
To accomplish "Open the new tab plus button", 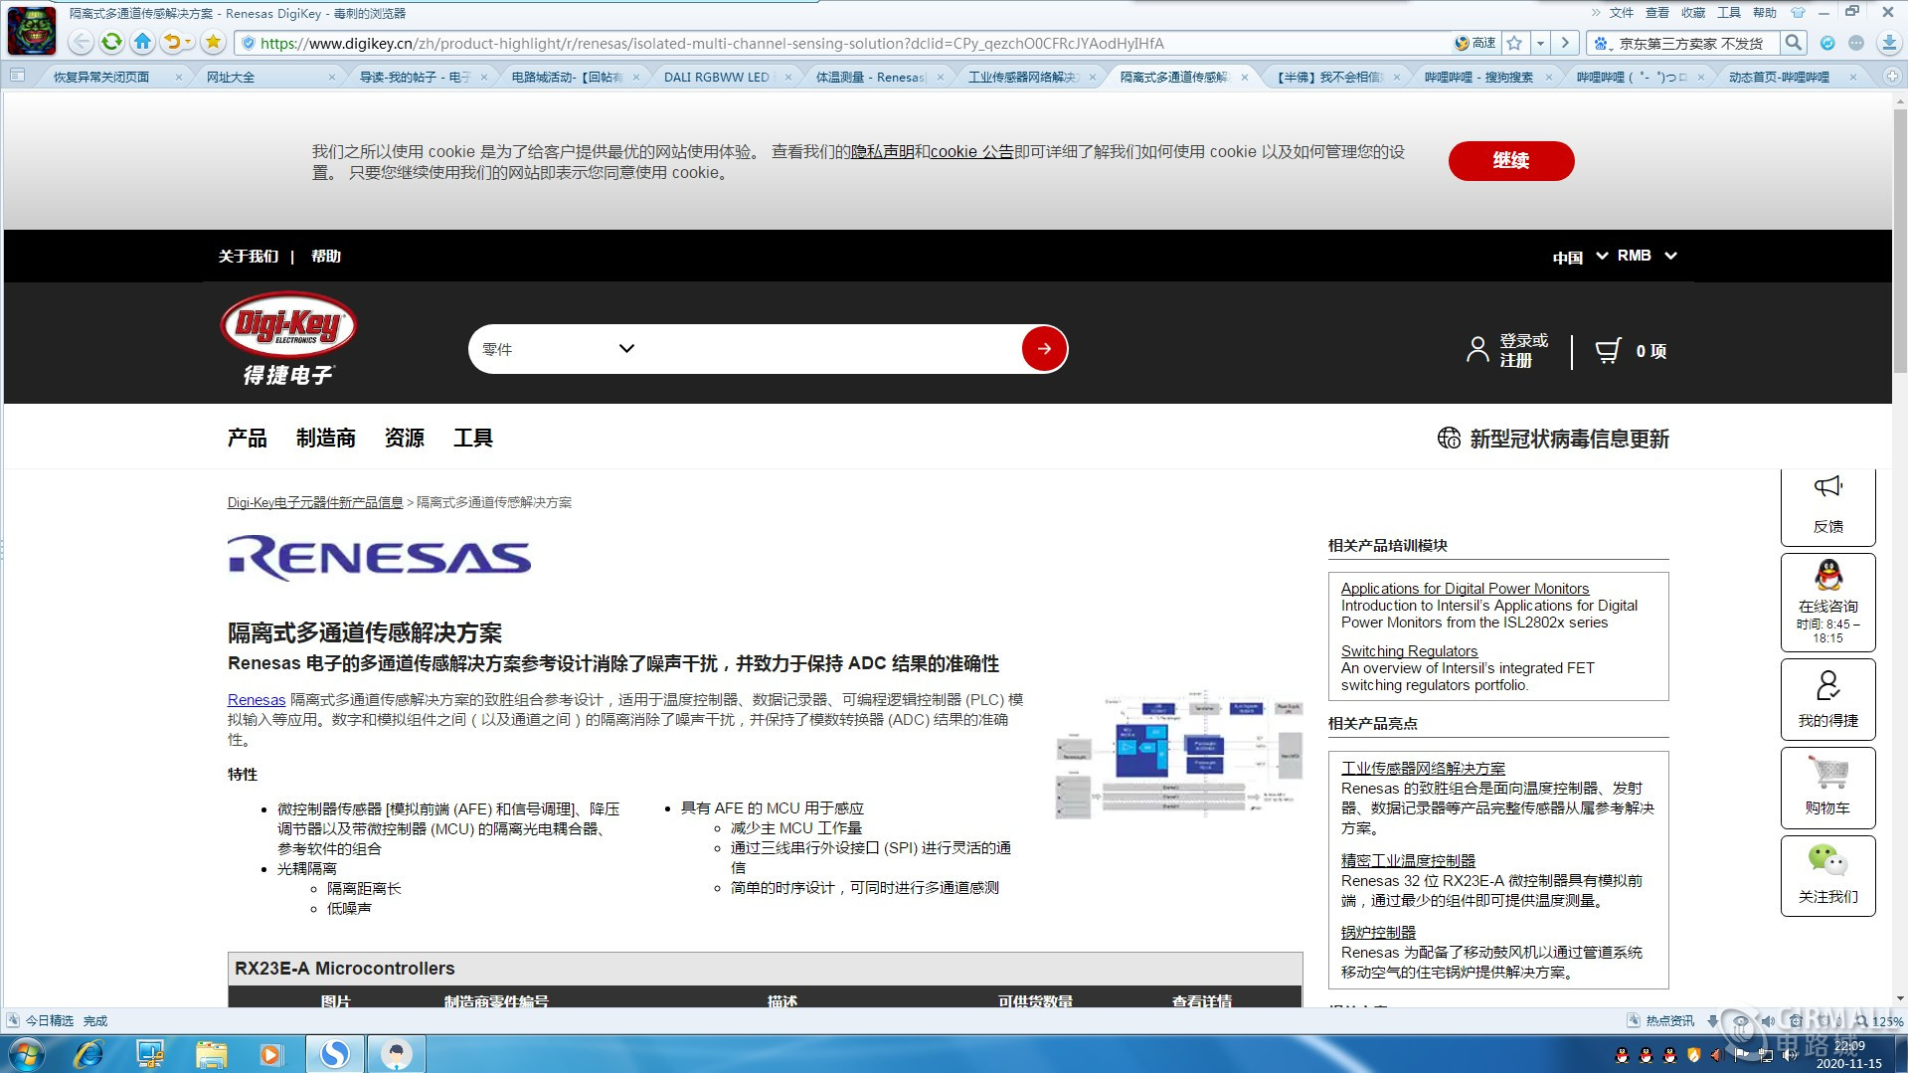I will pos(1892,76).
